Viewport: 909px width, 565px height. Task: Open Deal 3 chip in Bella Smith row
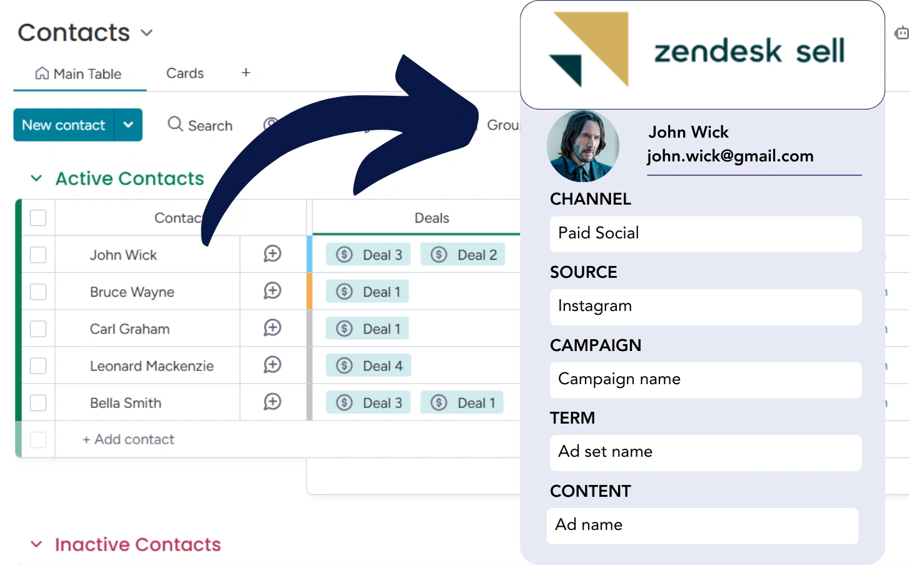[x=368, y=402]
